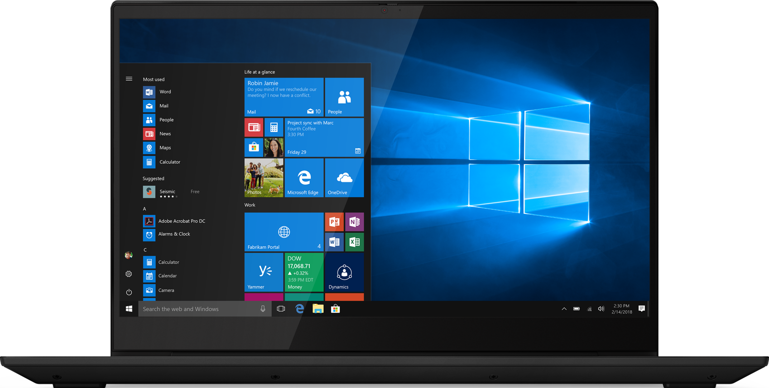Open Store from the taskbar
This screenshot has width=769, height=388.
click(336, 309)
